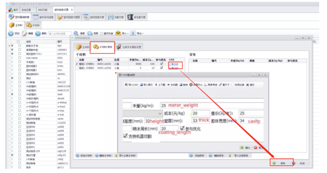Uncheck 支持机器切割 checkbox
Screen dimensions: 327x173
pos(126,136)
